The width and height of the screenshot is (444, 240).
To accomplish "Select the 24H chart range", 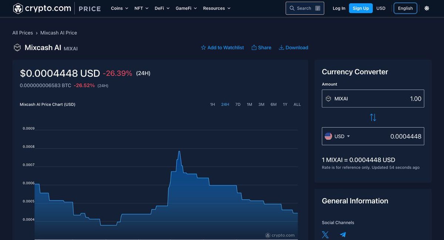I will [x=225, y=104].
